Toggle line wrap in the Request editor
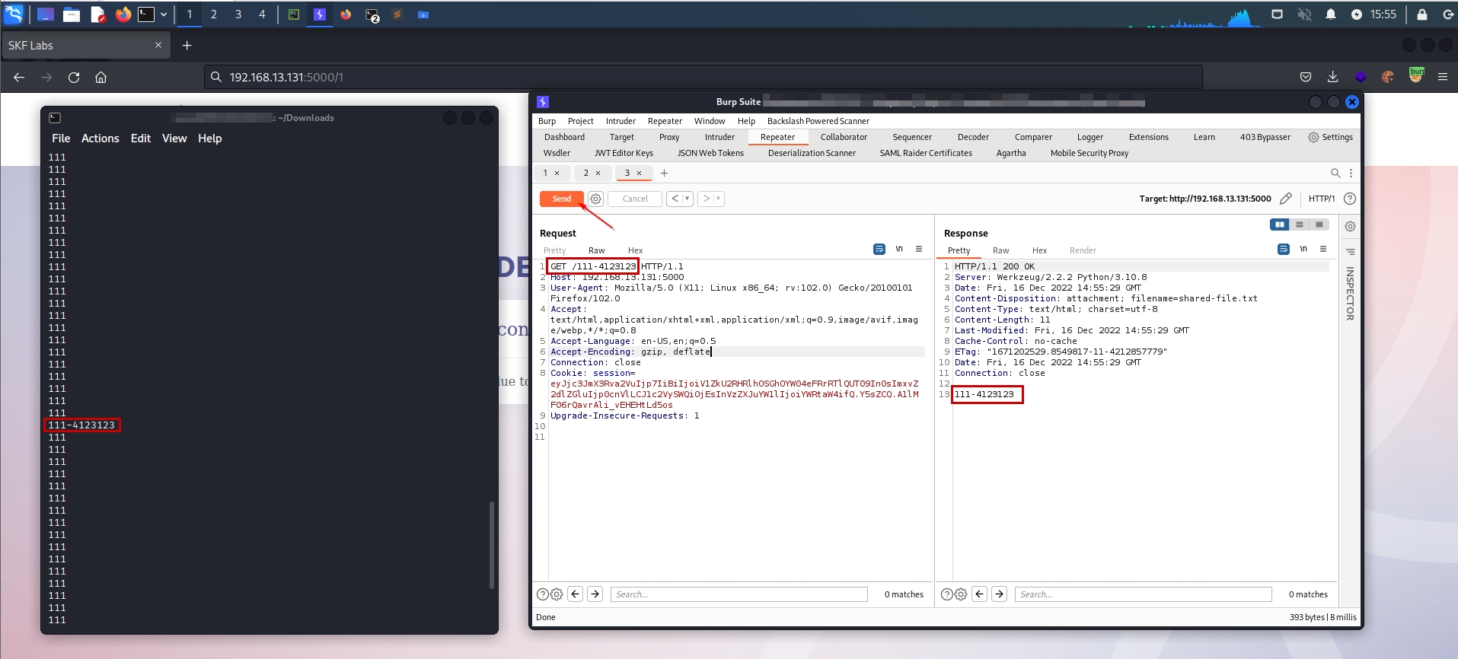Image resolution: width=1458 pixels, height=659 pixels. coord(879,249)
